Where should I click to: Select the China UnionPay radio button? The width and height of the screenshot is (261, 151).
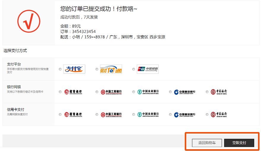click(133, 69)
